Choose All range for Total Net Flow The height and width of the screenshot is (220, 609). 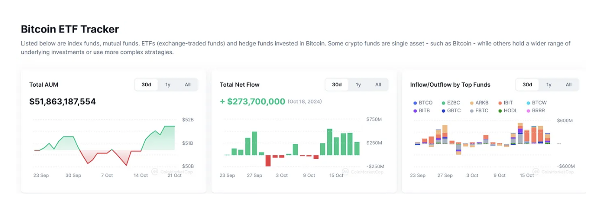point(378,84)
